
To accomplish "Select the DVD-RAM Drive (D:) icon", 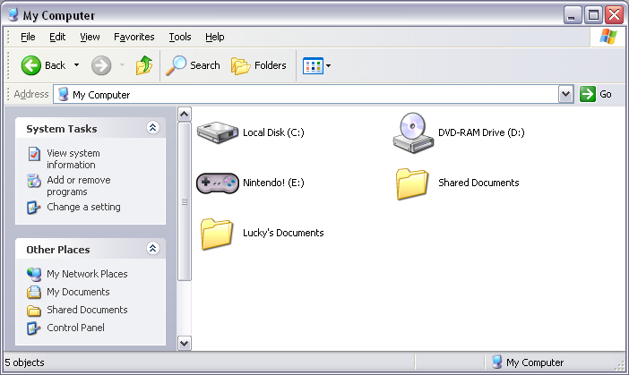I will click(413, 132).
